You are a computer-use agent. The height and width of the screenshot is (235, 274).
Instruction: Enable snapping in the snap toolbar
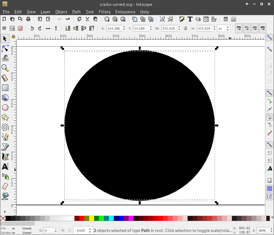tap(269, 37)
